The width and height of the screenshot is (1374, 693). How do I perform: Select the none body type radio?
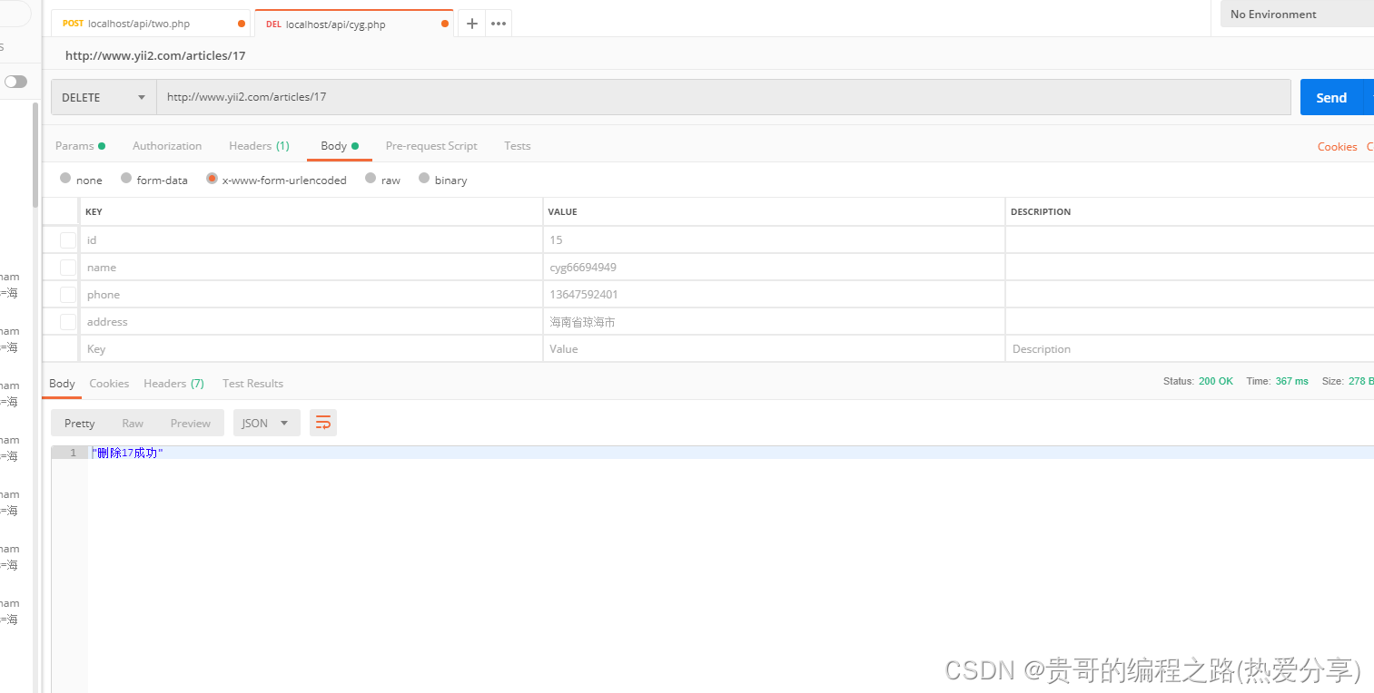pos(65,179)
